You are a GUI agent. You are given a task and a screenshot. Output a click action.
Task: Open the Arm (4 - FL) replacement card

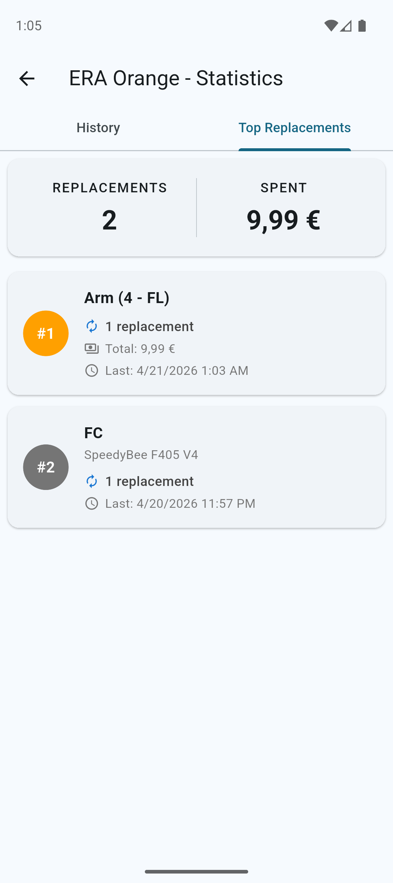click(x=196, y=333)
